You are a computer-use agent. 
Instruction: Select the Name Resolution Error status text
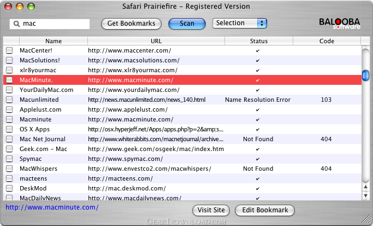pos(258,100)
